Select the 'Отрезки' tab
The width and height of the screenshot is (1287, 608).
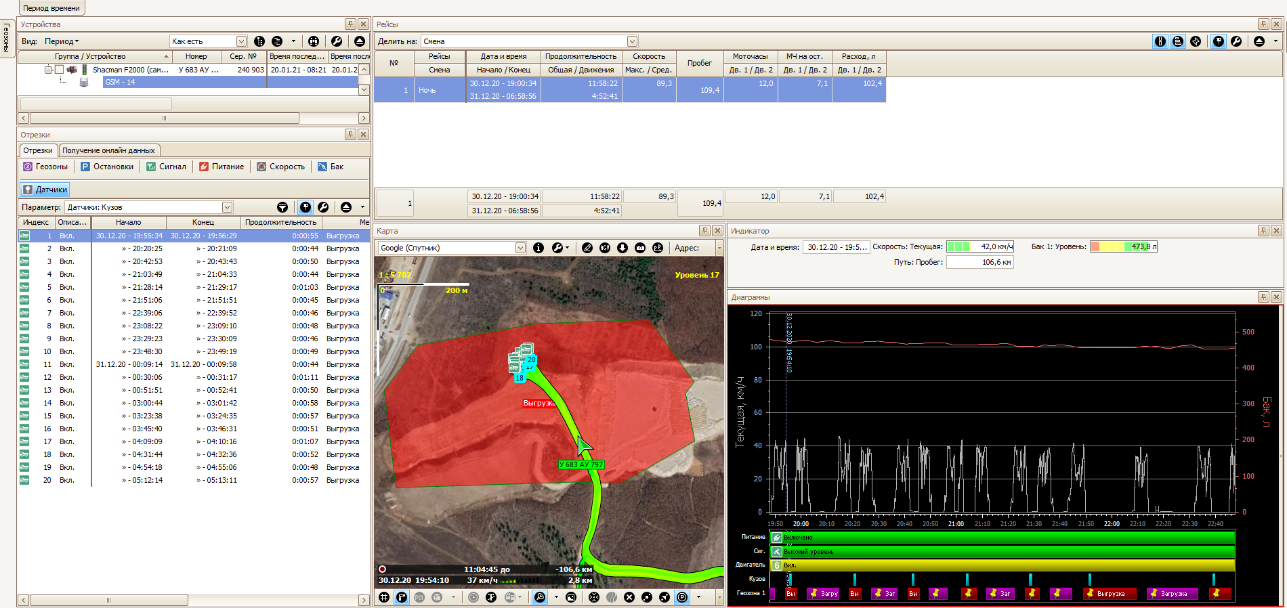click(x=38, y=150)
